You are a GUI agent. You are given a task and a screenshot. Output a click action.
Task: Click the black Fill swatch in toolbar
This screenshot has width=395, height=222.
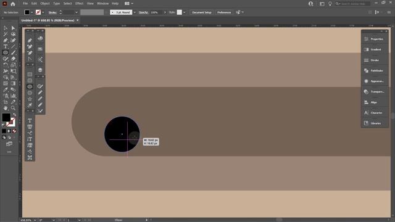click(6, 117)
